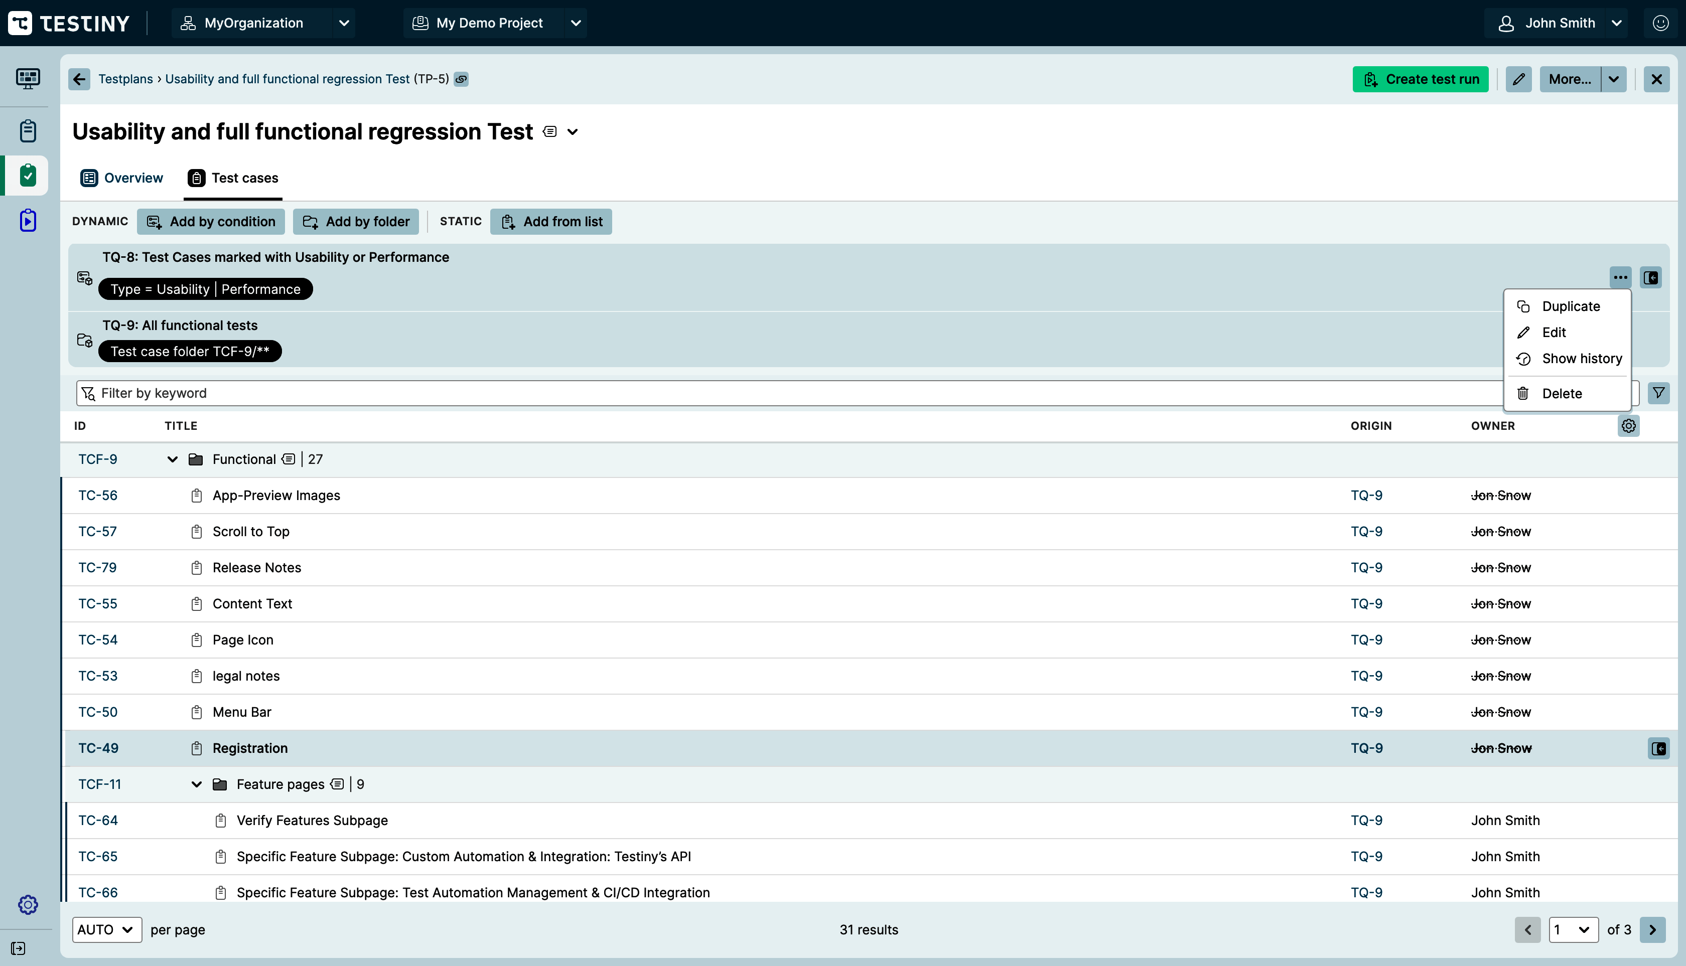Open column settings gear in table header

[x=1628, y=426]
